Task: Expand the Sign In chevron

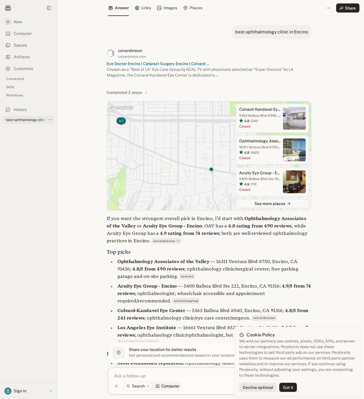Action: [51, 391]
